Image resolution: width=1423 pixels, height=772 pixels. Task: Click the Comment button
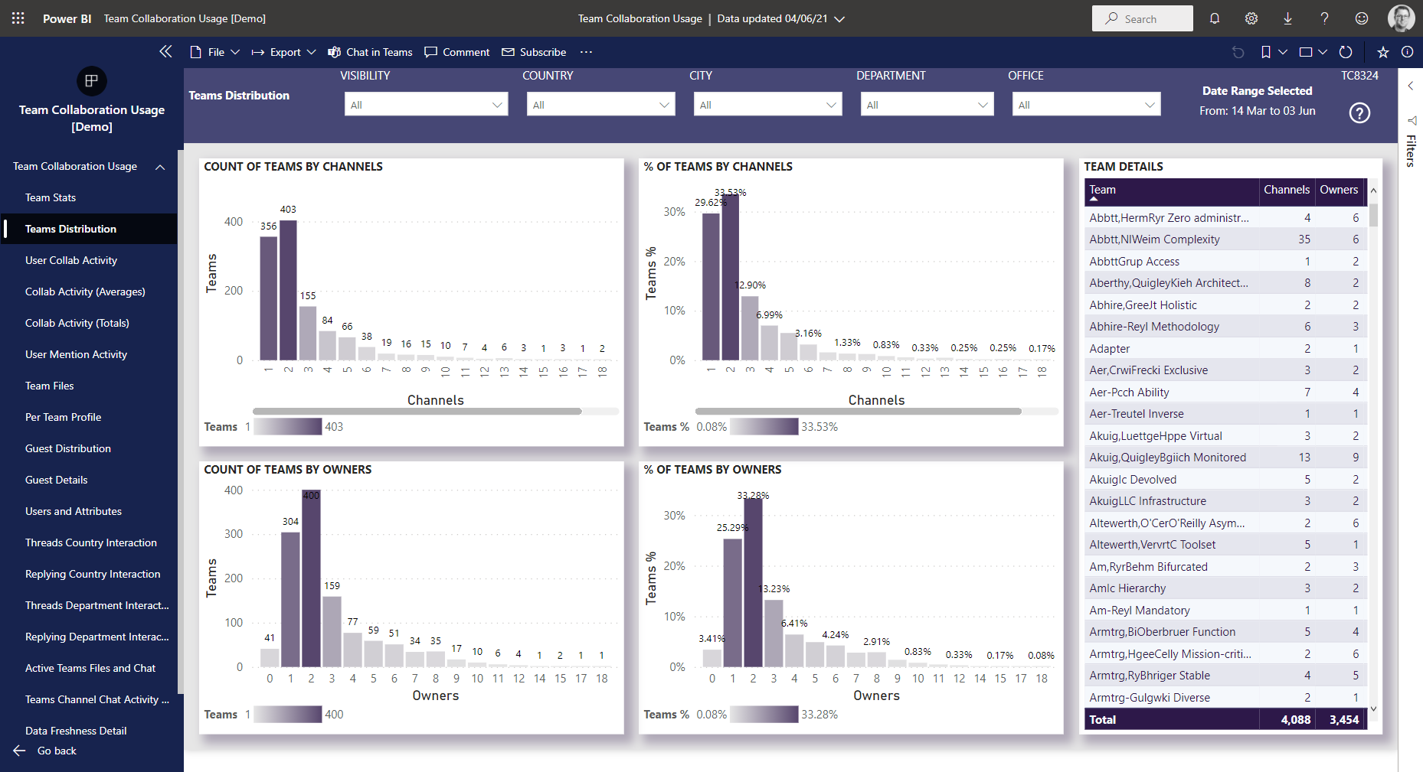[x=457, y=52]
